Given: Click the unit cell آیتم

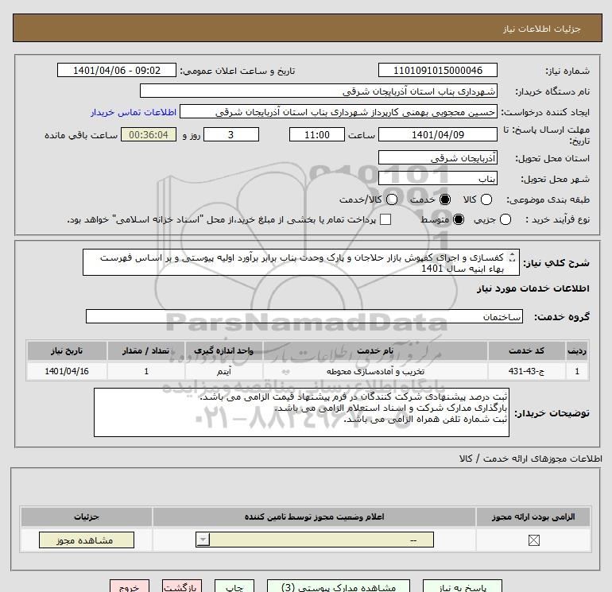Looking at the screenshot, I should (223, 371).
